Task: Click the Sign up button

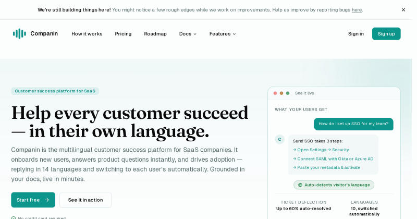Action: 386,34
